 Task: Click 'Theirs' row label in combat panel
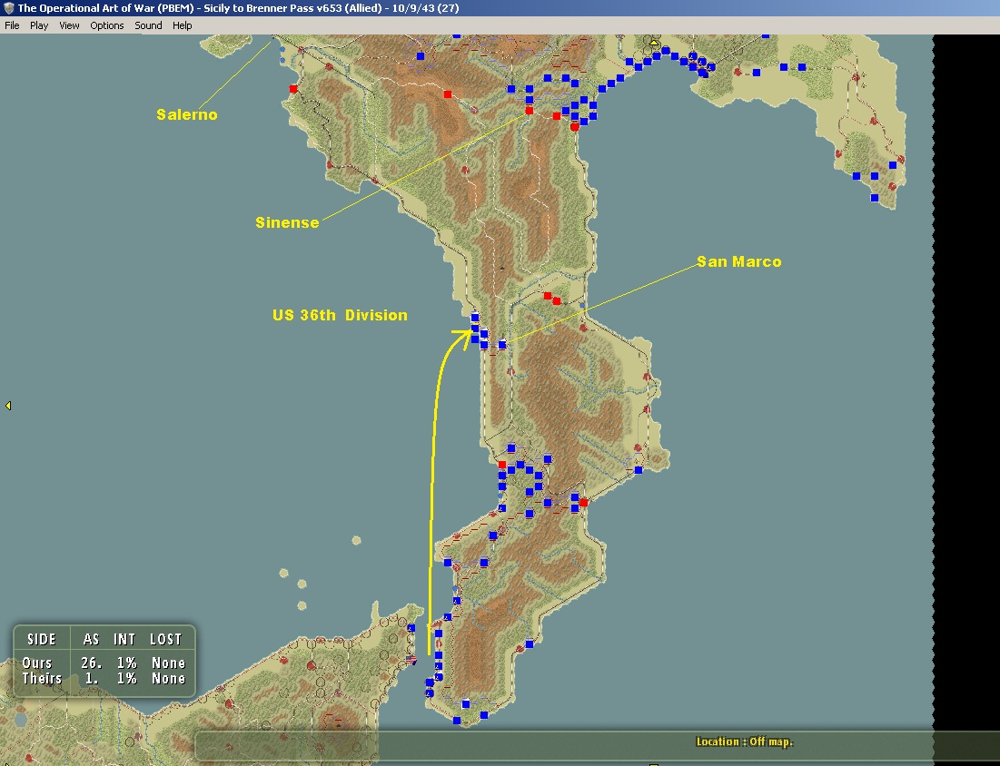(42, 678)
